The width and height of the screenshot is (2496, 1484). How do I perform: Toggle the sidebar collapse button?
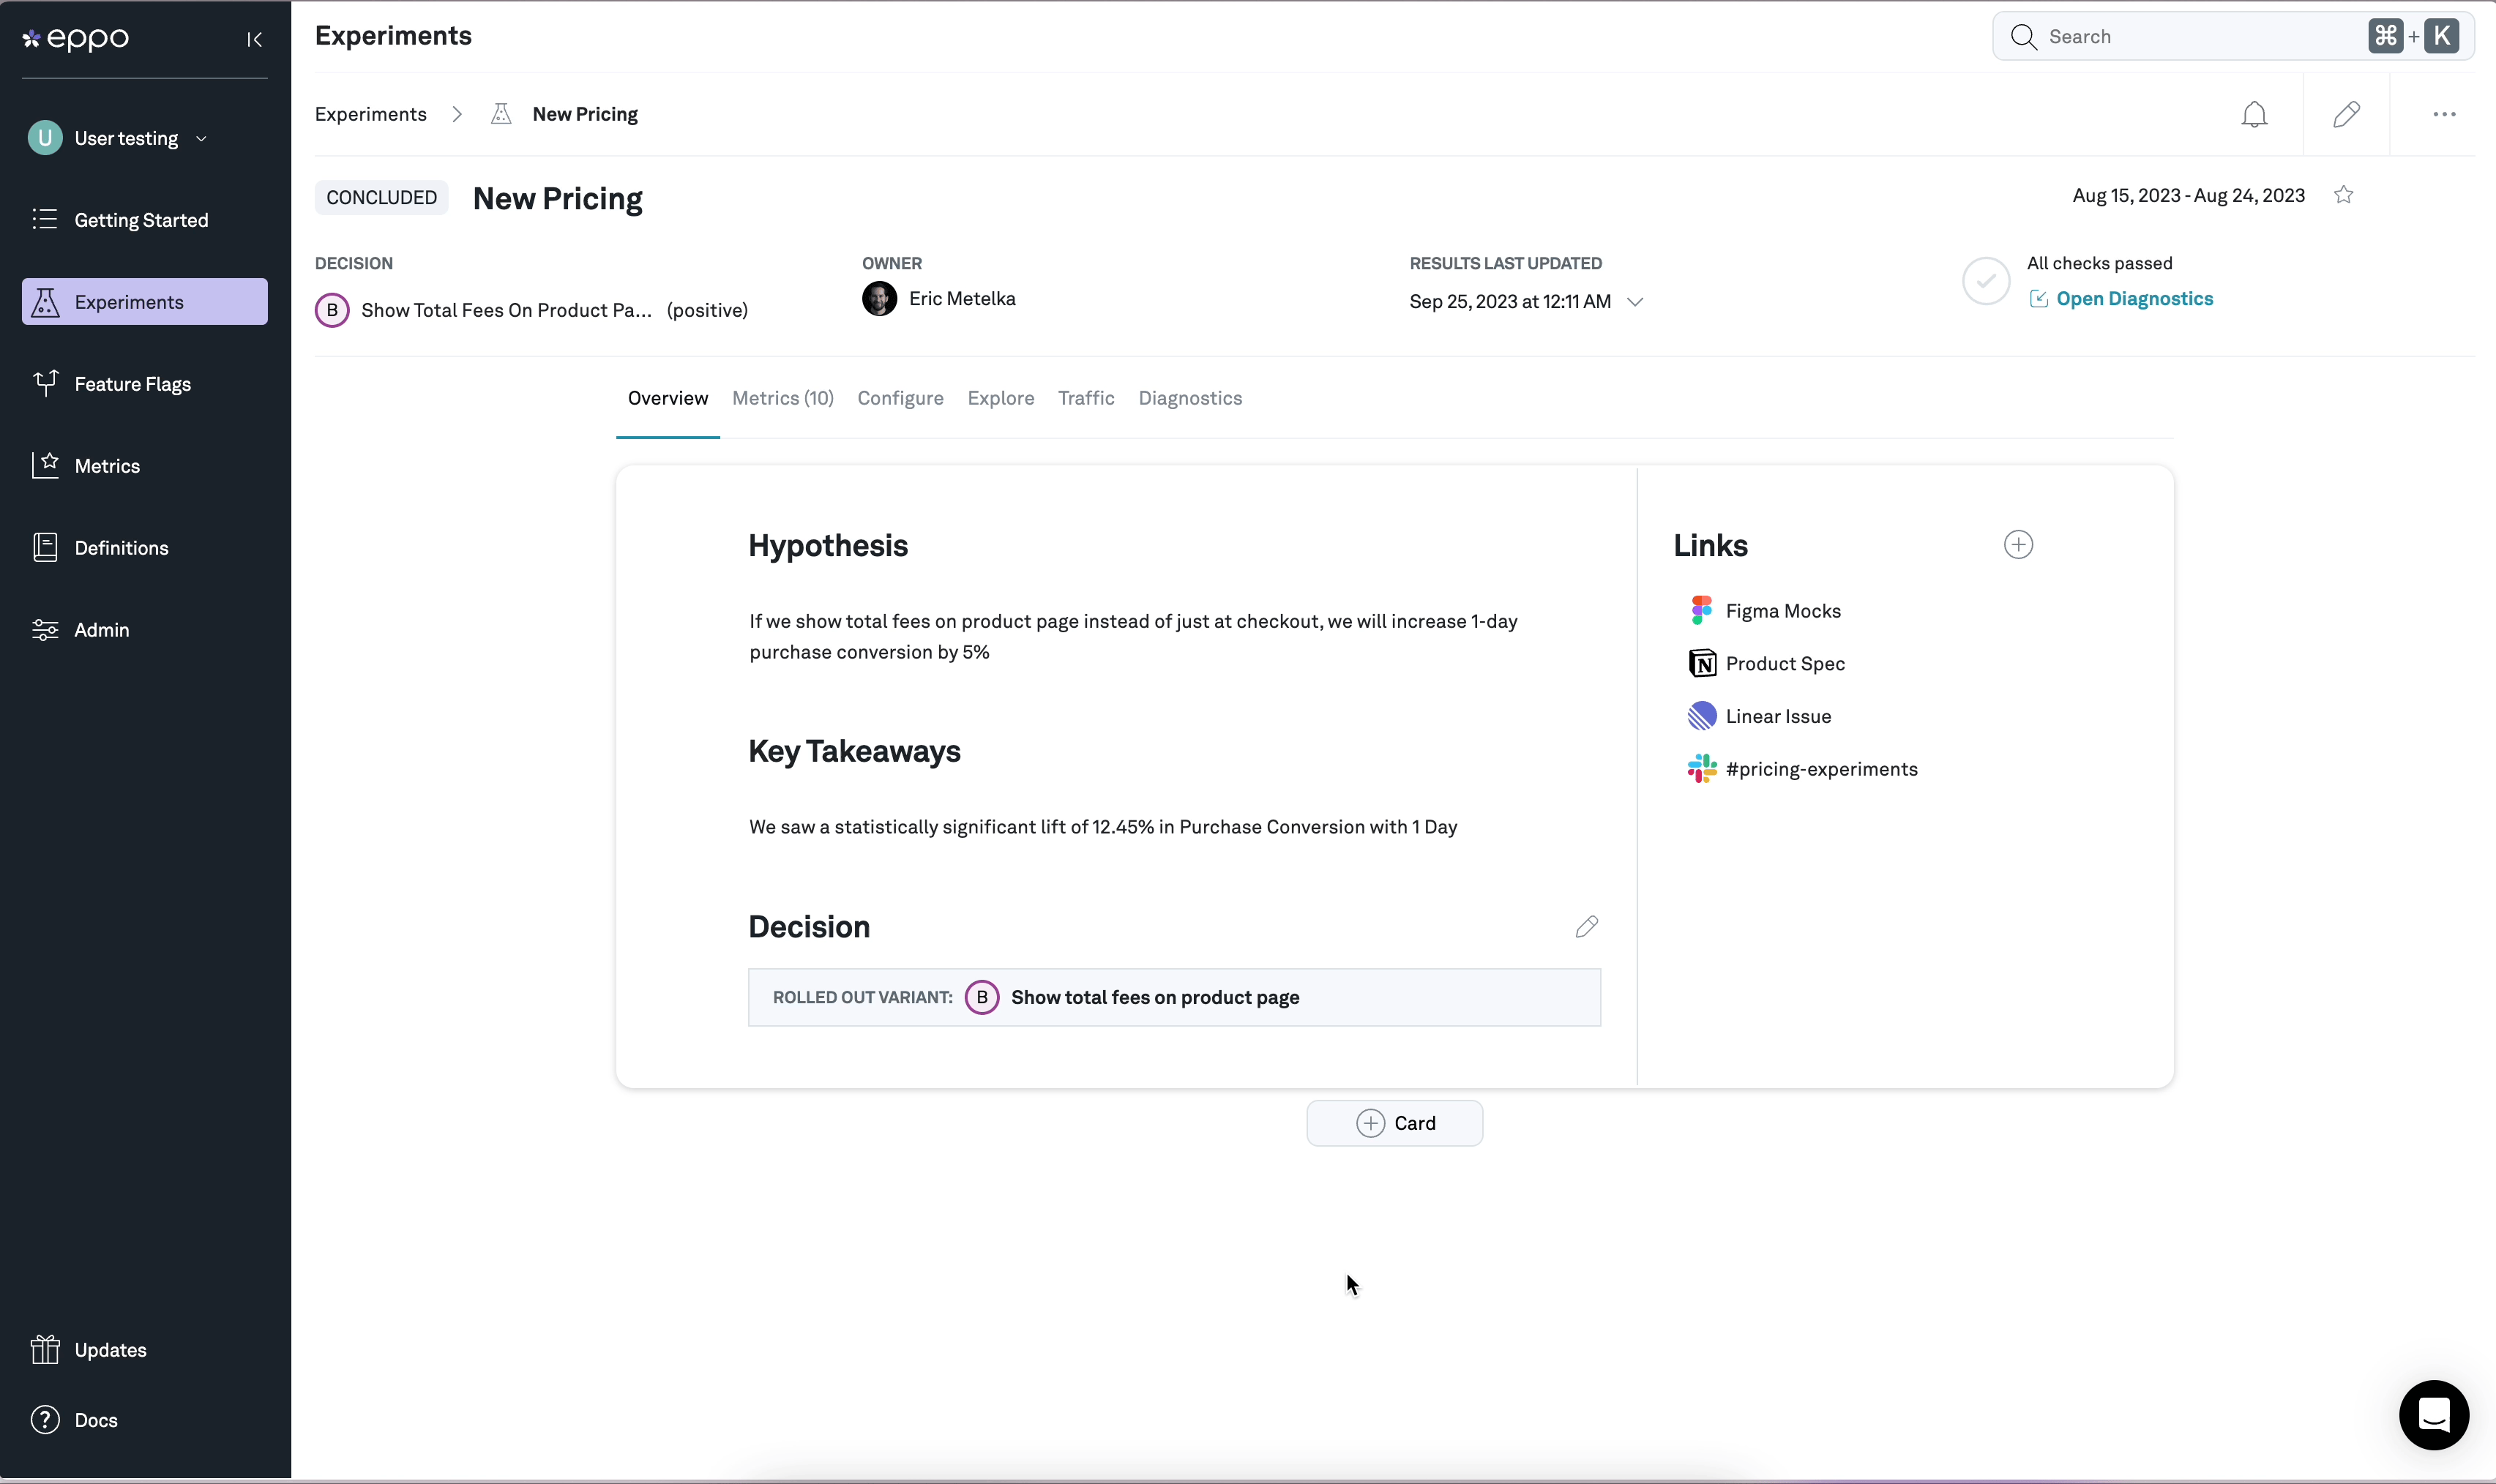click(253, 39)
